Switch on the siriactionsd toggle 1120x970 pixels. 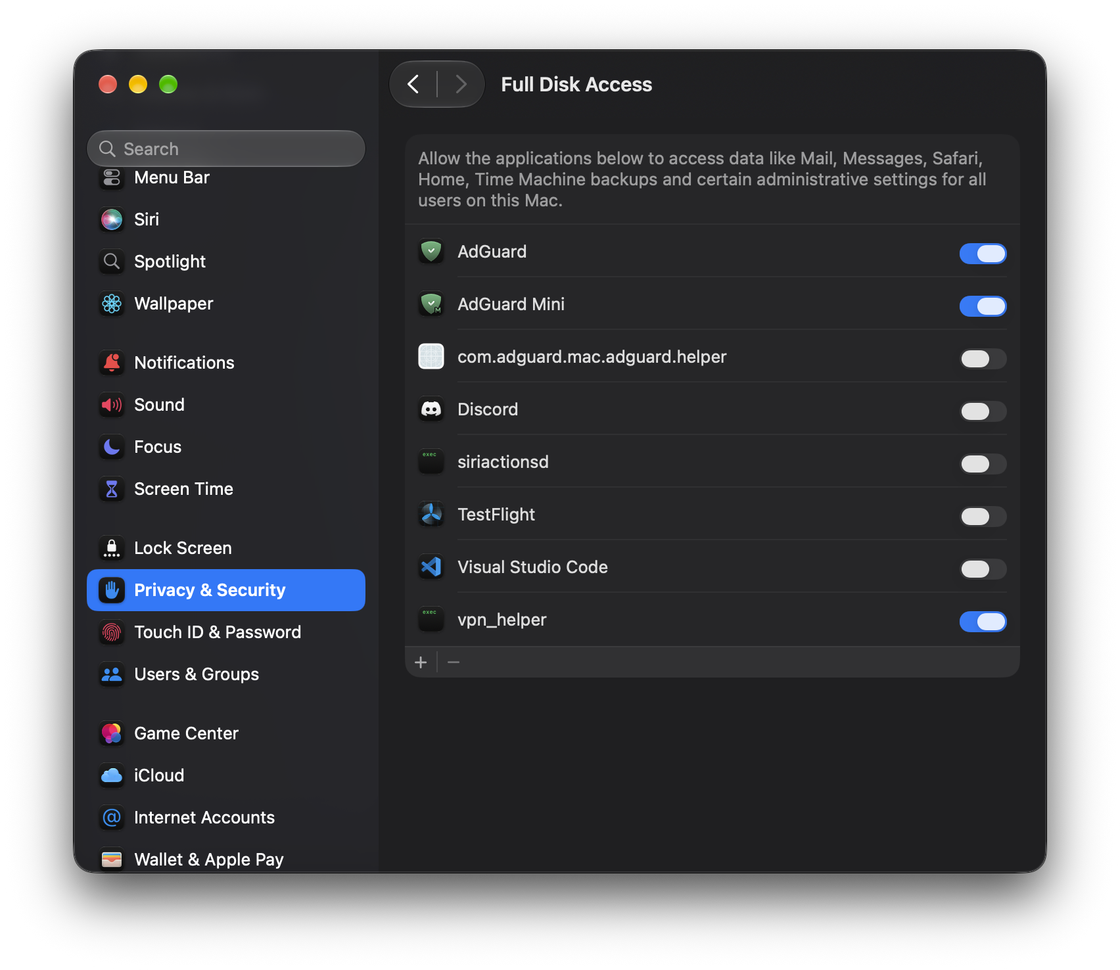coord(983,464)
